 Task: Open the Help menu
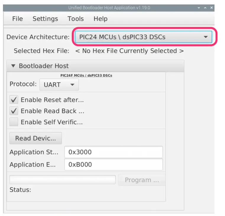point(100,19)
